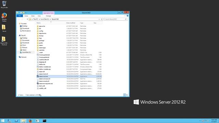
Task: Select Documents under This PC
Action: coord(26,40)
